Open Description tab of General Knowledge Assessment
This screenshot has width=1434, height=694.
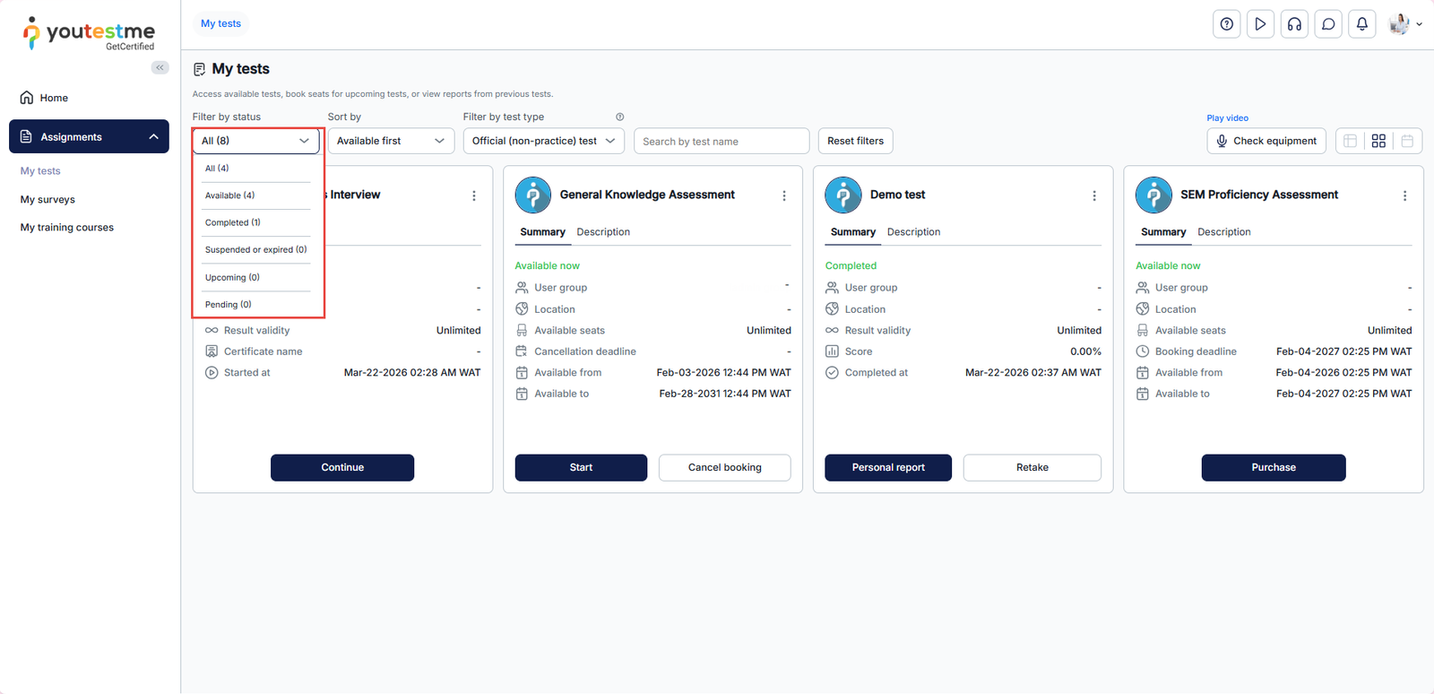[603, 231]
